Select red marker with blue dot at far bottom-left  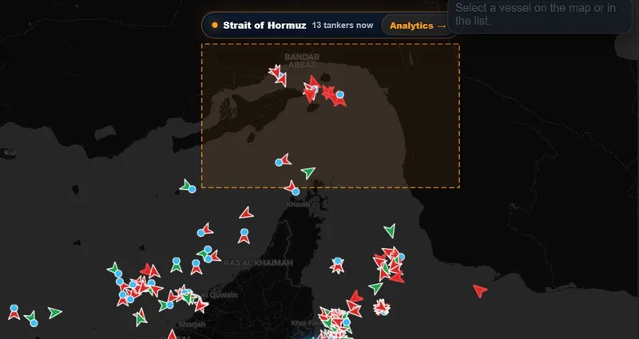pos(14,312)
